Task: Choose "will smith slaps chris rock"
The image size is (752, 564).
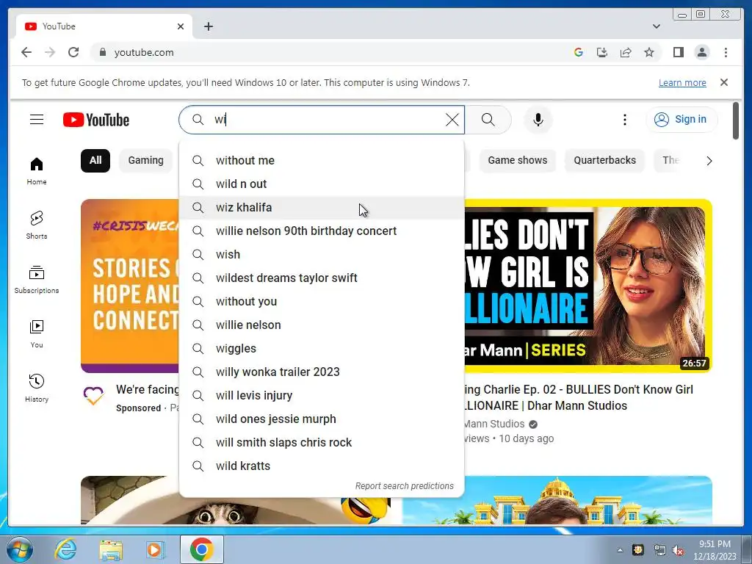Action: [x=322, y=442]
